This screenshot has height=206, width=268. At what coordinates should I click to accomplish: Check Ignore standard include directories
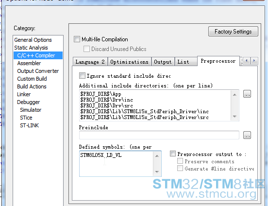[x=82, y=76]
